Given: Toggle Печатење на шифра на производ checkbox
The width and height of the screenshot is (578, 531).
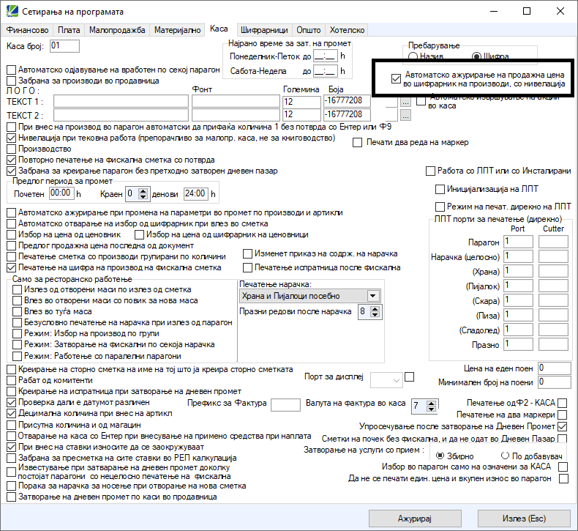Looking at the screenshot, I should (x=12, y=267).
